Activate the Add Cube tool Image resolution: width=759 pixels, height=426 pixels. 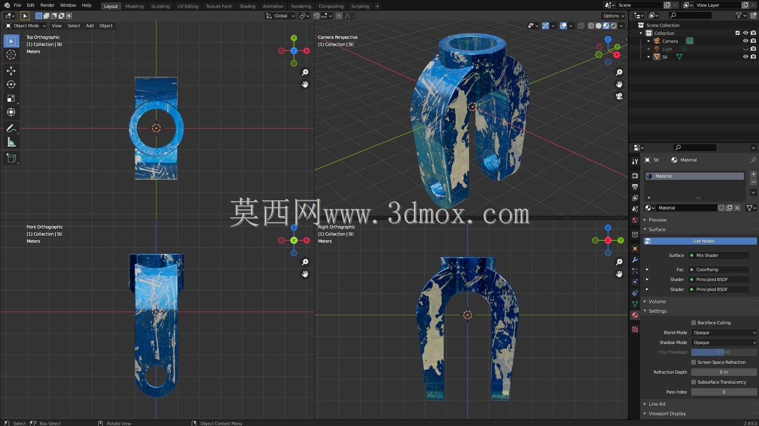(x=11, y=158)
